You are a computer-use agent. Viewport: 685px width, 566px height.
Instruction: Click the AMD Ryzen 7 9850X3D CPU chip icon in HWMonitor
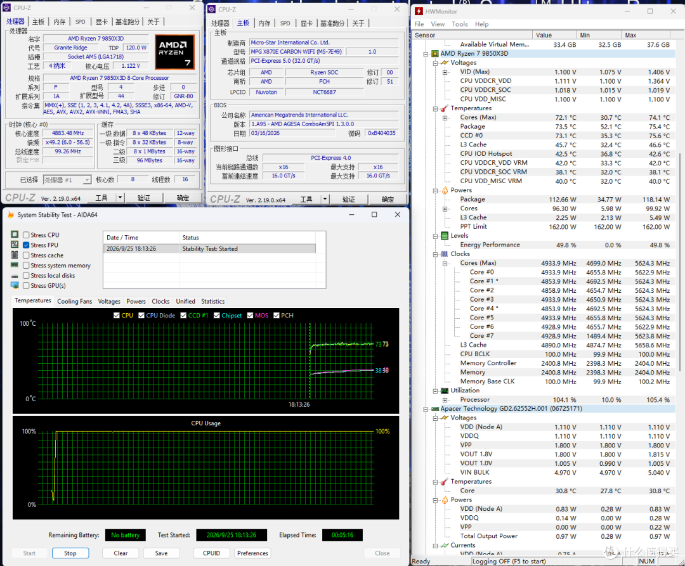(x=434, y=54)
